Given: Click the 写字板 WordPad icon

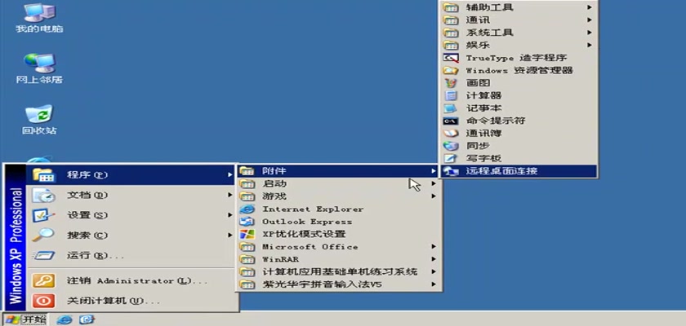Looking at the screenshot, I should [x=450, y=158].
